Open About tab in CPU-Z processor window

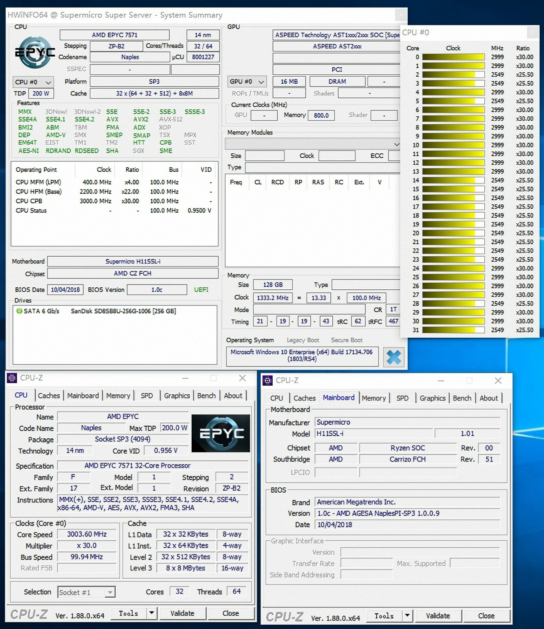(233, 395)
